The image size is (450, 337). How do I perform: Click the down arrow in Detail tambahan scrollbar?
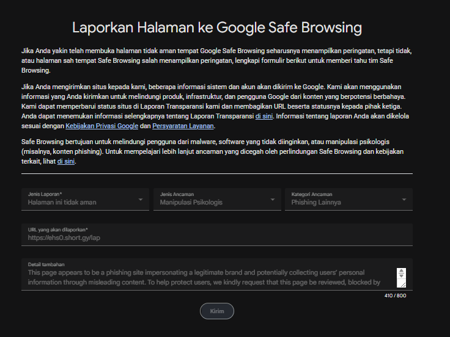pos(401,276)
